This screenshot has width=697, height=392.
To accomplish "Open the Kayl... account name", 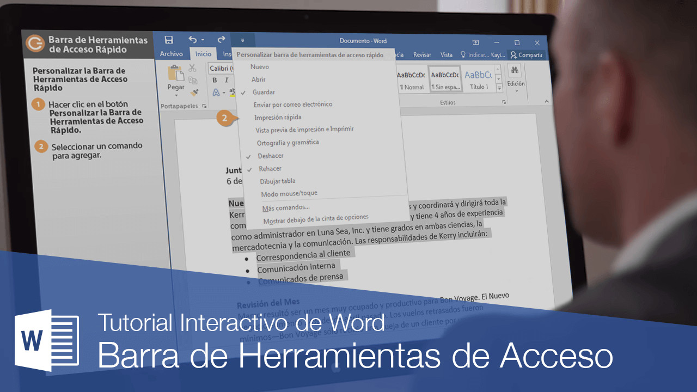I will [498, 55].
